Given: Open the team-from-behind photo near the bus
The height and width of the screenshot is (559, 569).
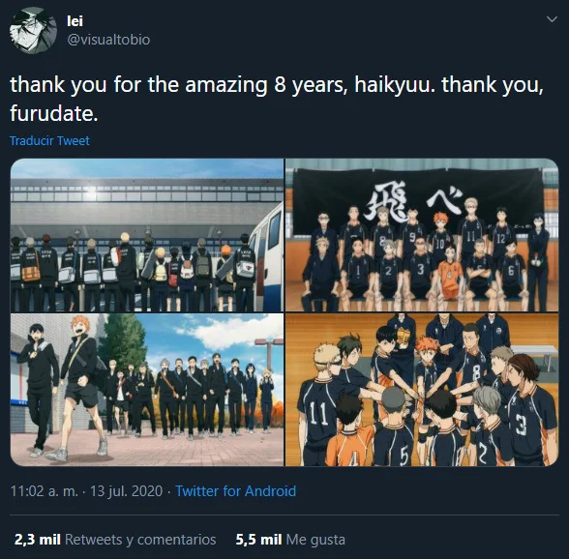Looking at the screenshot, I should coord(147,235).
